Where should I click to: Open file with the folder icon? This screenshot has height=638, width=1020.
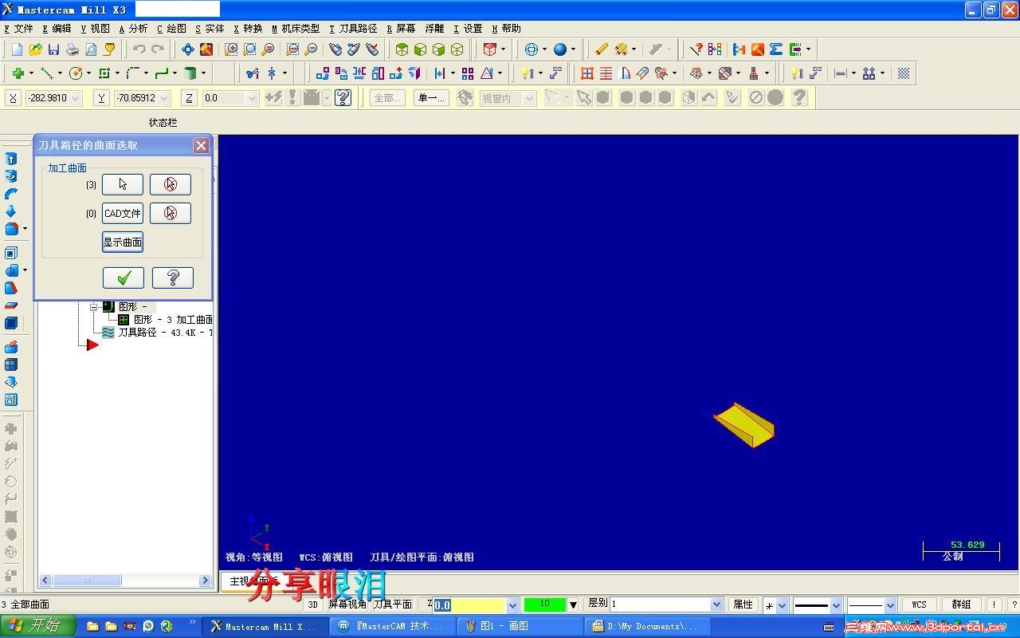coord(35,49)
